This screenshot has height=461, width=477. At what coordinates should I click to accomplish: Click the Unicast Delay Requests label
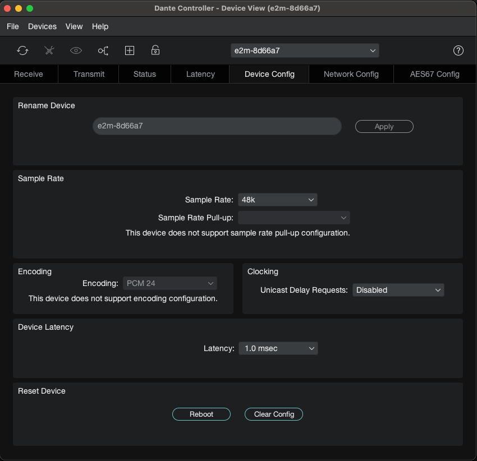pos(304,290)
